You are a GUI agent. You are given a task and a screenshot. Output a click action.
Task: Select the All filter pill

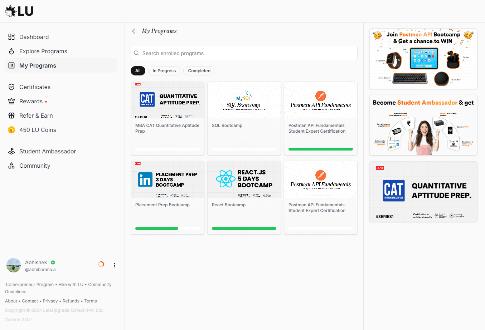(x=138, y=71)
